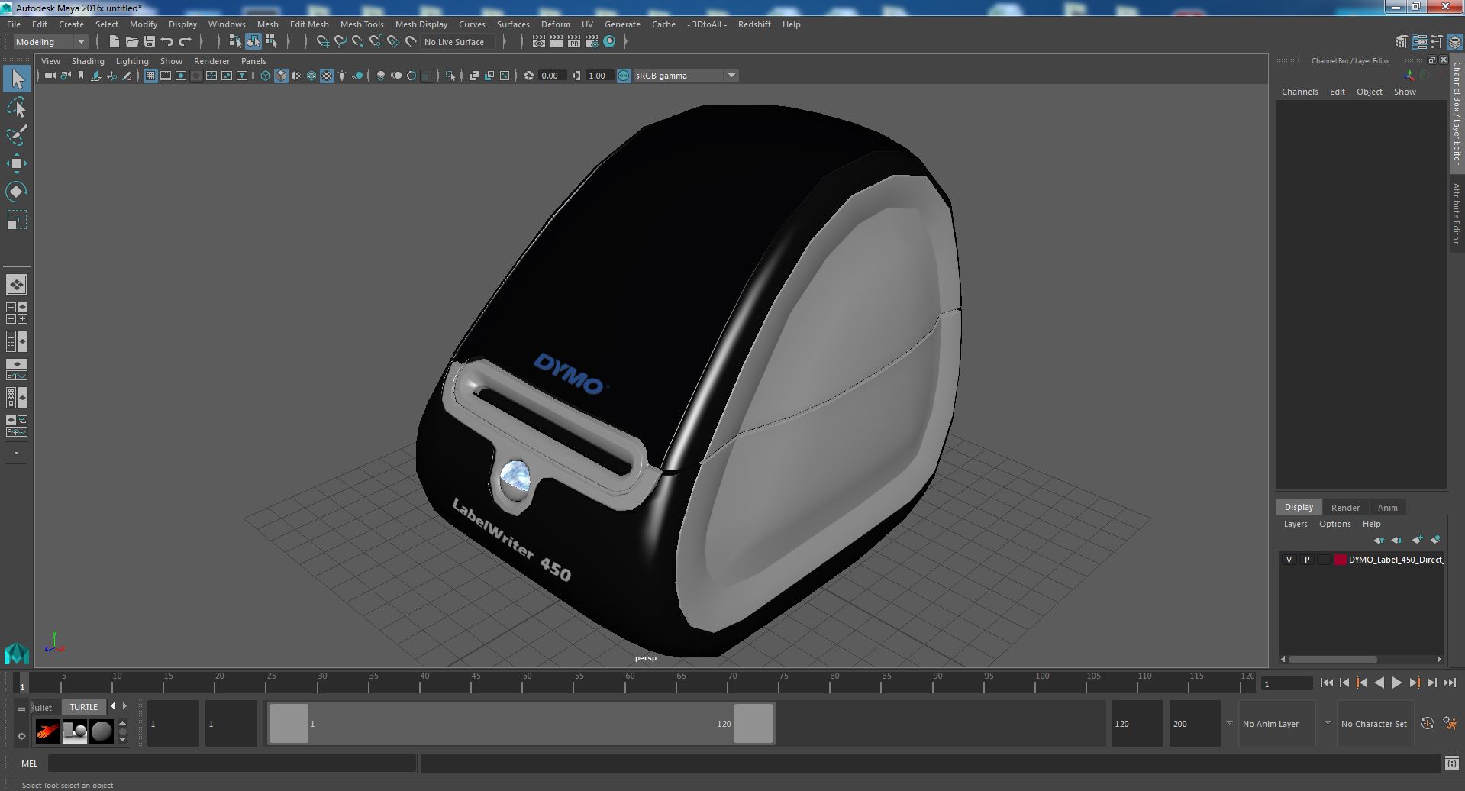Open the Hypershade icon in status line
The image size is (1465, 791).
click(609, 42)
